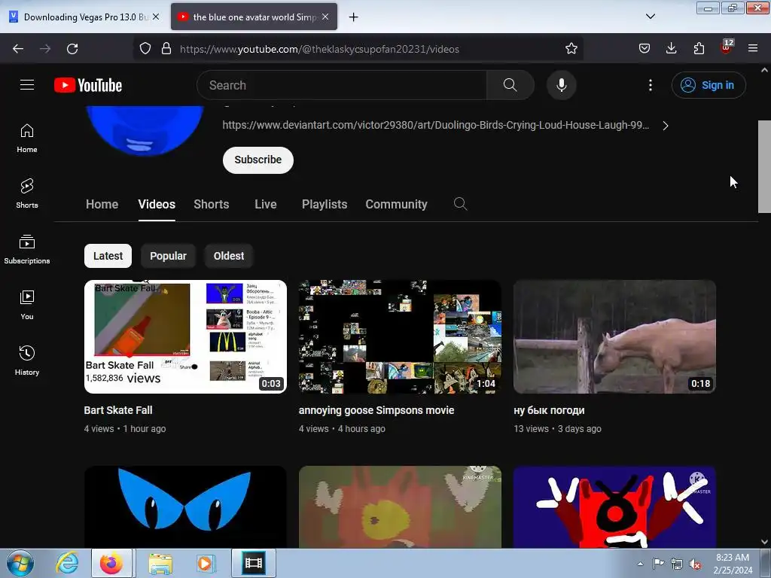View site security padlock info
This screenshot has height=578, width=771.
pyautogui.click(x=166, y=49)
